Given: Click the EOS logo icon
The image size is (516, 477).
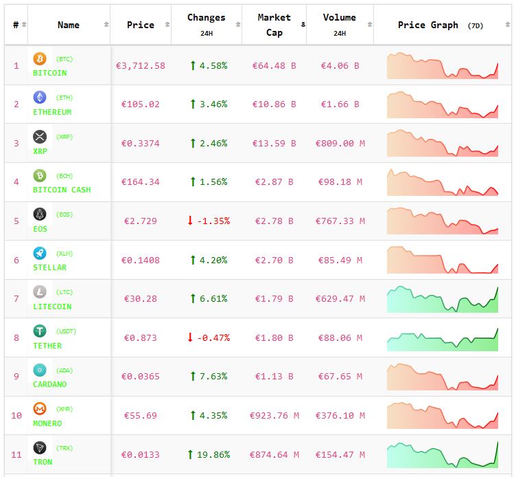Looking at the screenshot, I should pos(40,214).
